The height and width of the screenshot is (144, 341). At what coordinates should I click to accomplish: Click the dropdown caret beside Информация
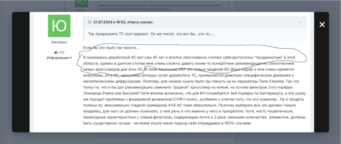coord(71,58)
